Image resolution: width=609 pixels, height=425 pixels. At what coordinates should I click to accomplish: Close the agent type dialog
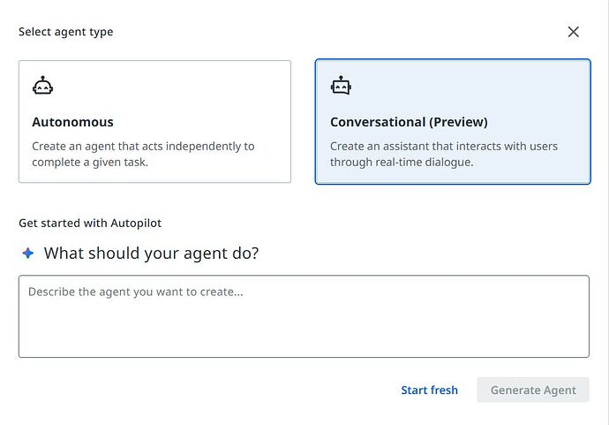pyautogui.click(x=573, y=32)
